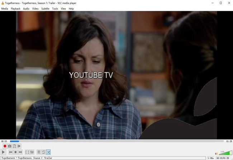Close the VLC media player window

tap(229, 3)
